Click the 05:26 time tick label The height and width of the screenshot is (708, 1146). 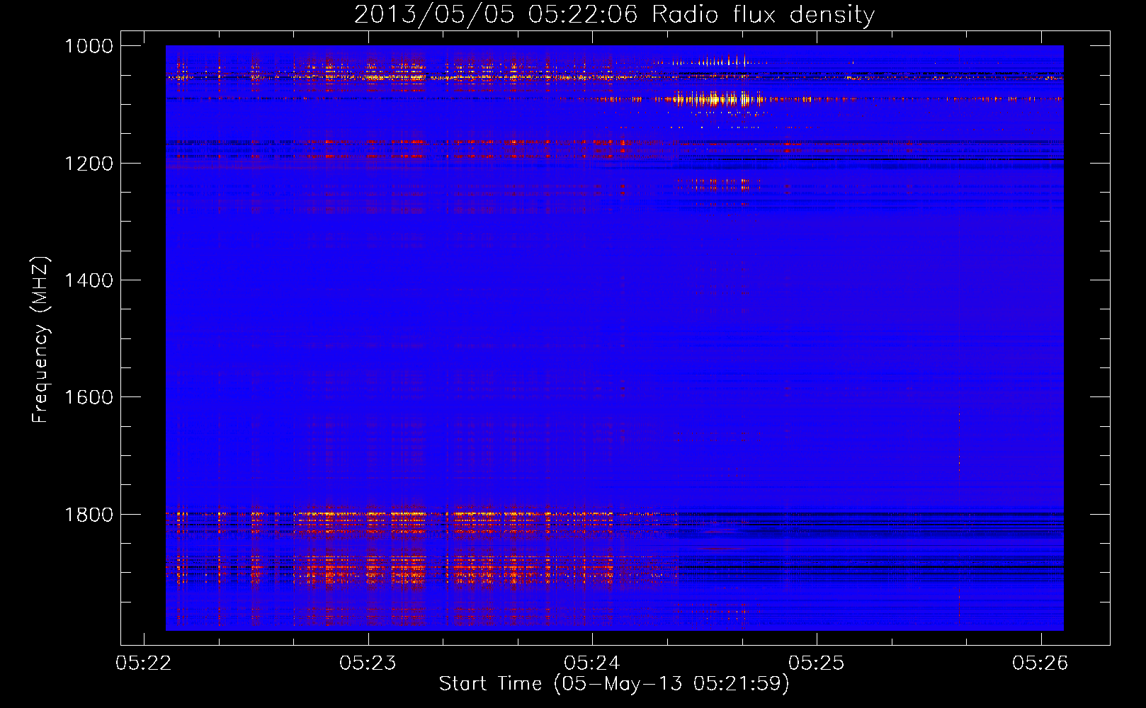1040,663
